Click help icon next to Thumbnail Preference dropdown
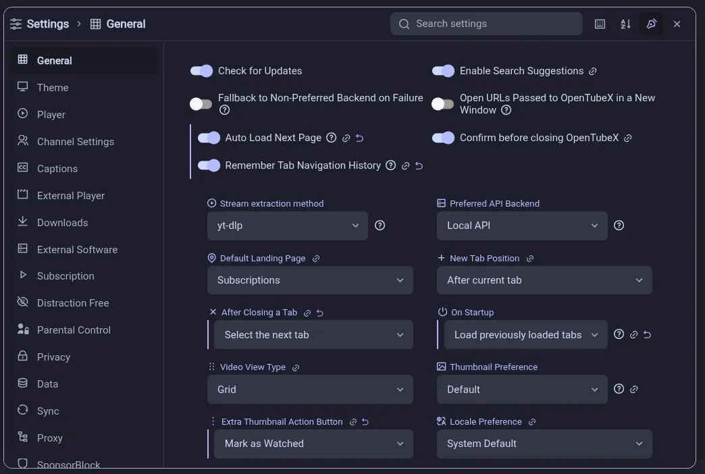This screenshot has height=474, width=705. 619,389
